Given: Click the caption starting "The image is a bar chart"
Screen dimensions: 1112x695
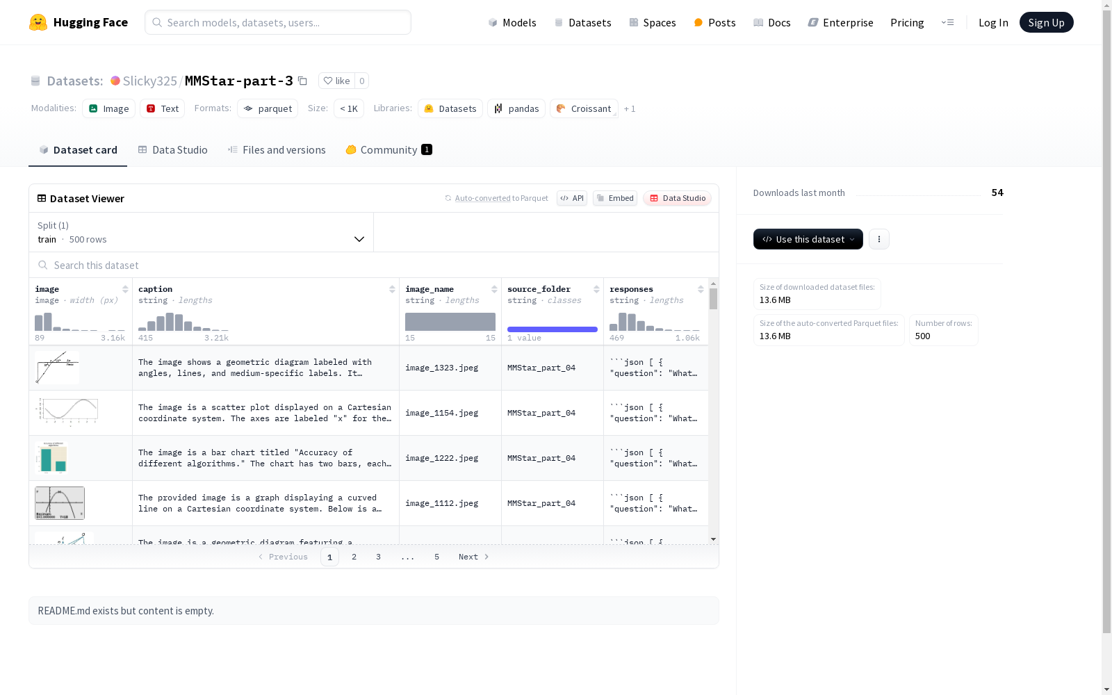Looking at the screenshot, I should (x=265, y=458).
